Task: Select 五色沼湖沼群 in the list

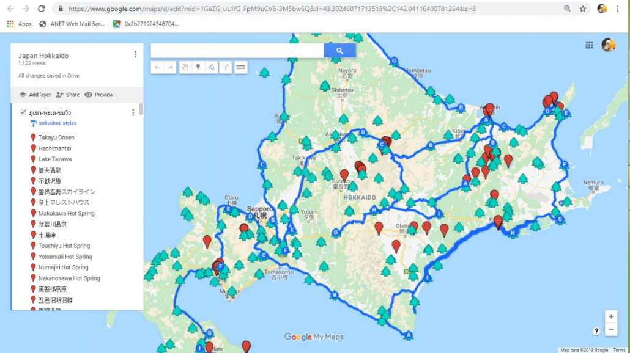Action: coord(55,300)
